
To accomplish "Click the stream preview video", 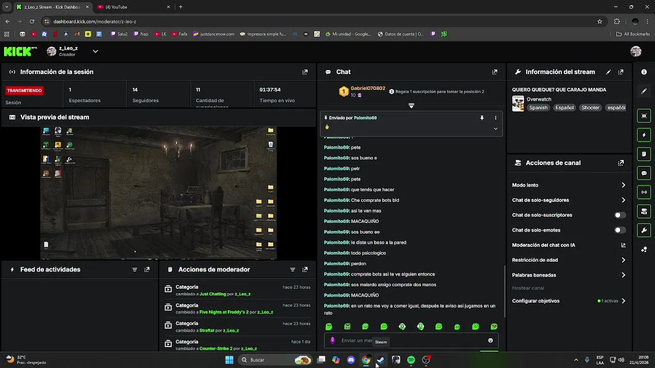I will coord(158,193).
